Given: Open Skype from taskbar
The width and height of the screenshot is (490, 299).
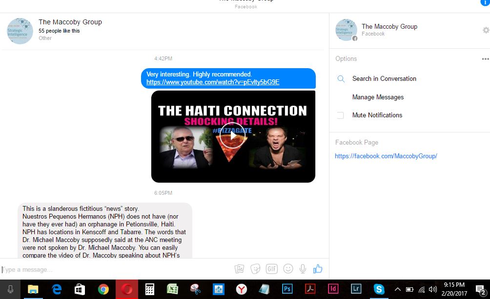Looking at the screenshot, I should pos(379,289).
